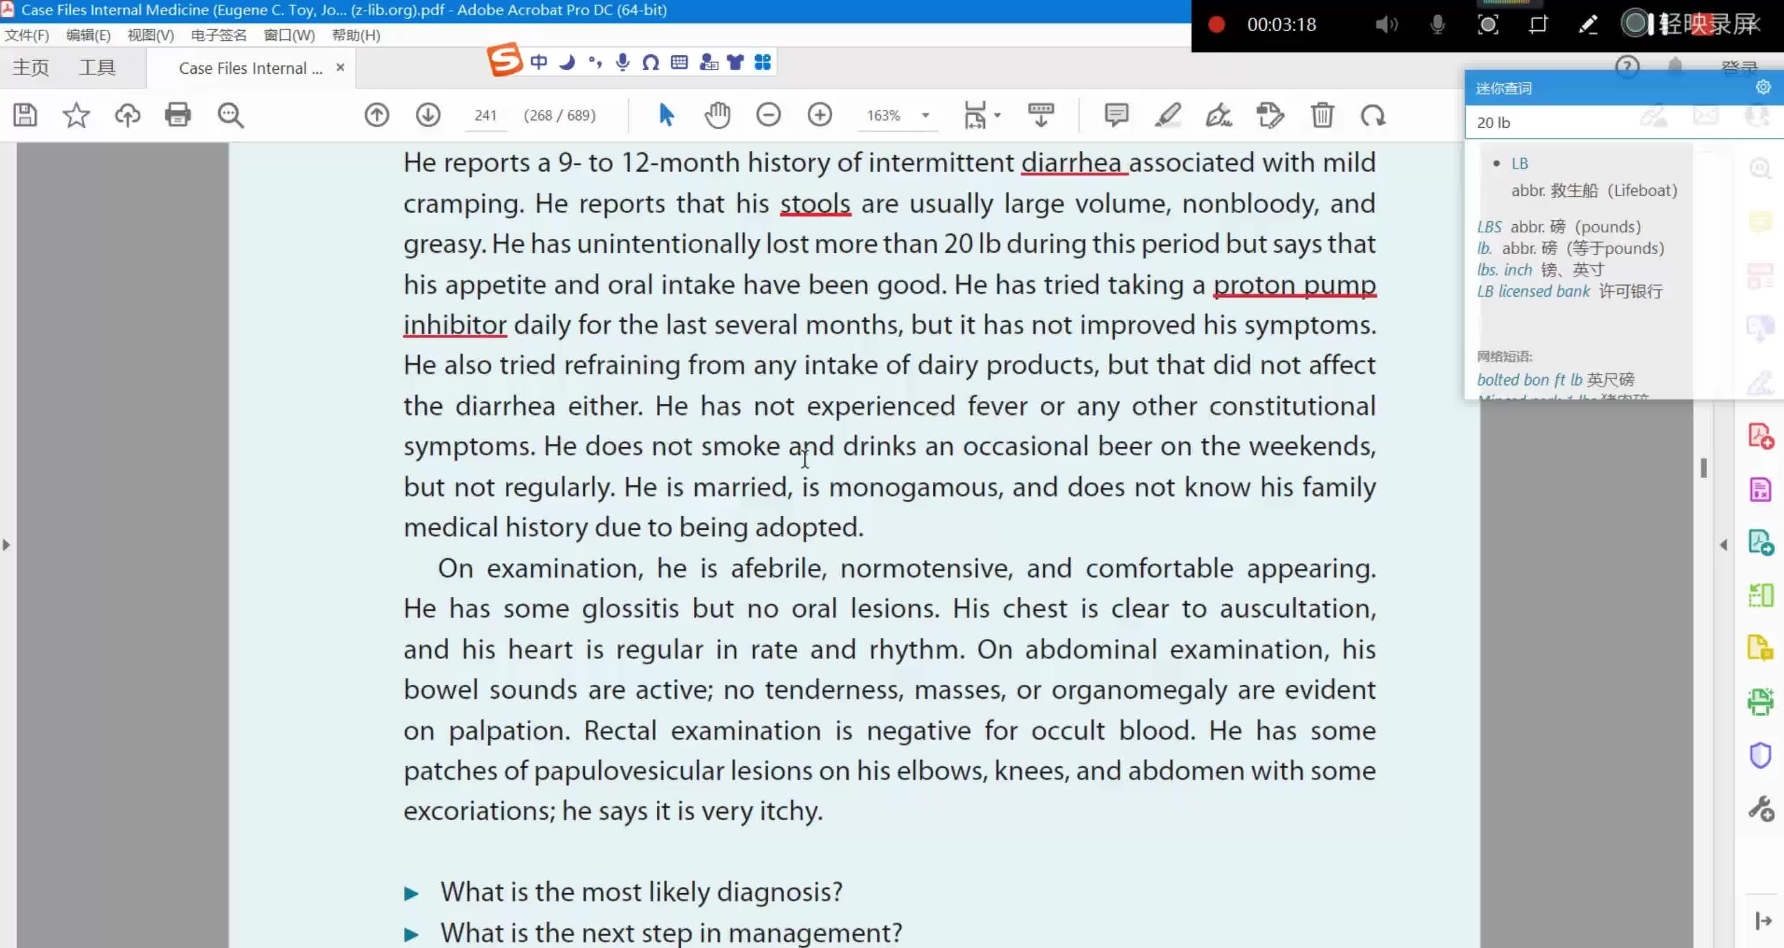Expand the left navigation pane arrow
The height and width of the screenshot is (948, 1784).
[x=6, y=545]
